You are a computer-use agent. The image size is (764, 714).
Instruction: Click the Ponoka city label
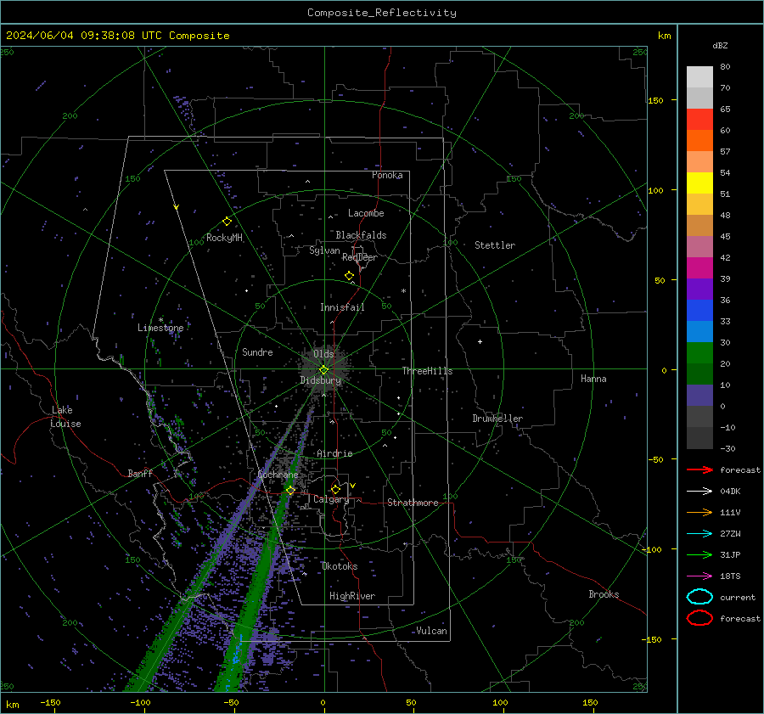(x=387, y=175)
